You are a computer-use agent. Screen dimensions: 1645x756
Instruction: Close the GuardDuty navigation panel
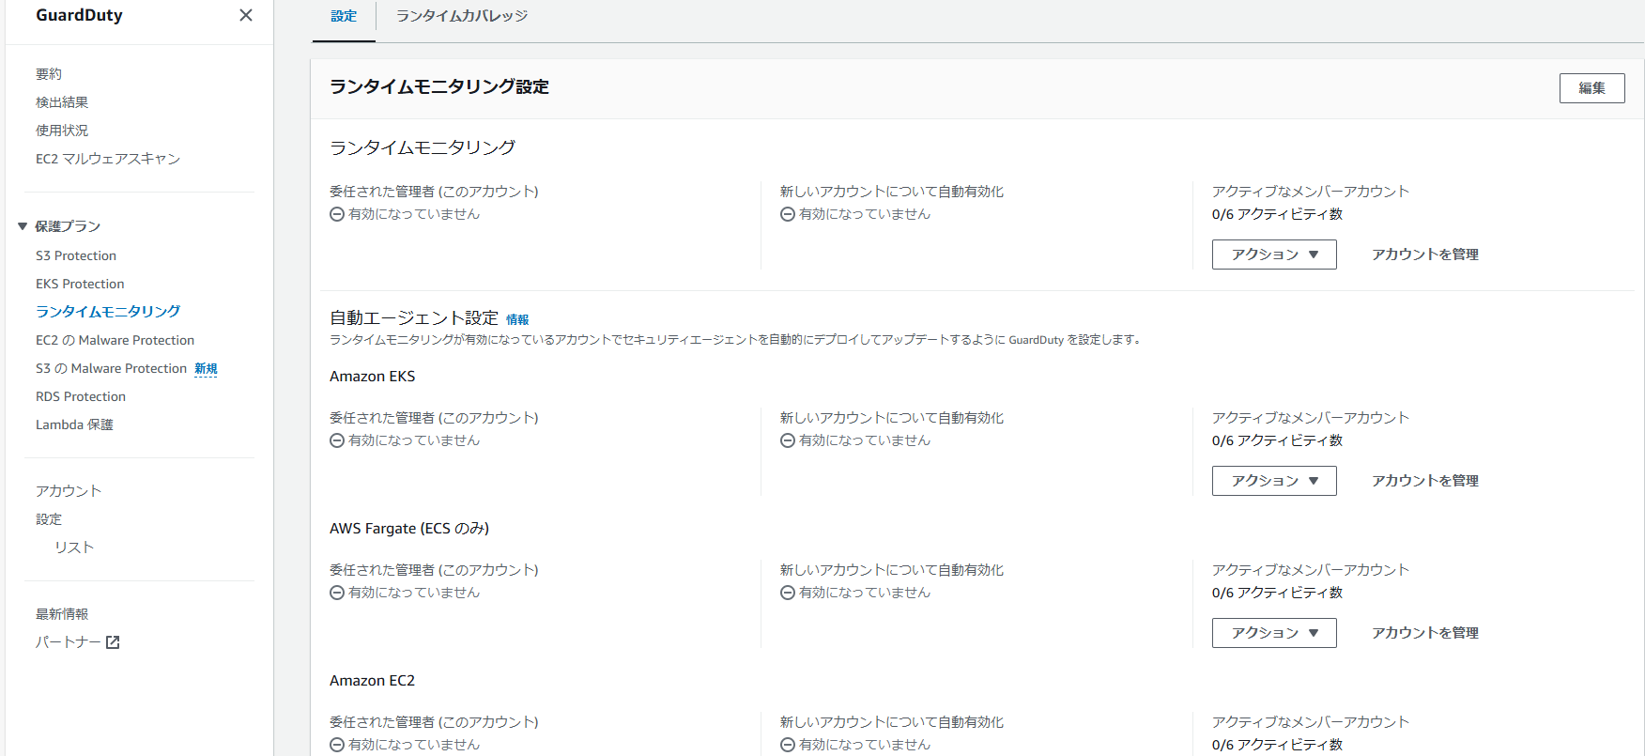tap(246, 15)
